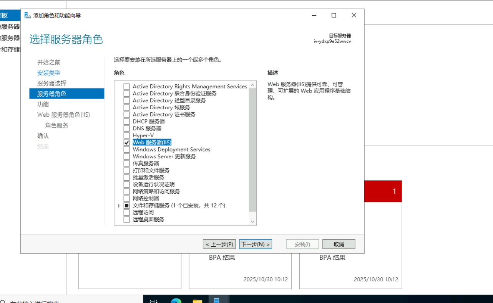Check the Hyper-V role checkbox
This screenshot has height=303, width=493.
point(126,135)
